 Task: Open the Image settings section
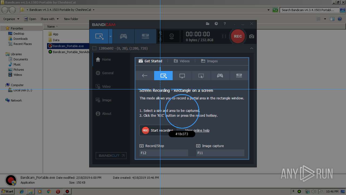[x=111, y=100]
